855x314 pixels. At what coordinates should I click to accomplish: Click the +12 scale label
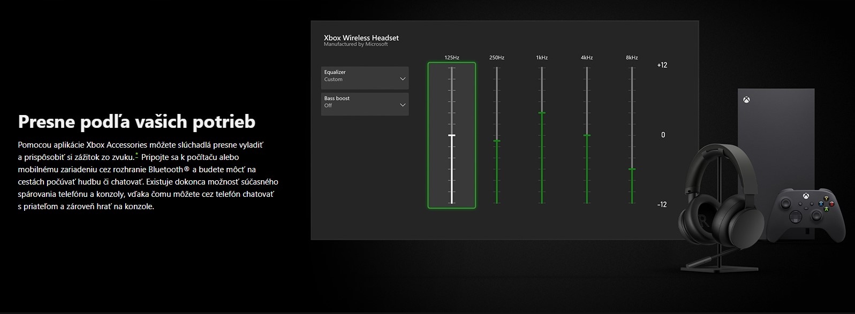(x=662, y=65)
